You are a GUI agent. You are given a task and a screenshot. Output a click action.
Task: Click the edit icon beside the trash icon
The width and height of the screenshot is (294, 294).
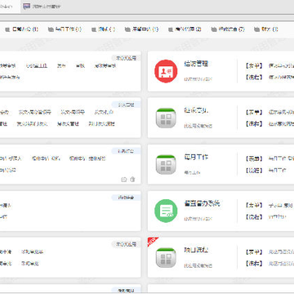pyautogui.click(x=124, y=180)
